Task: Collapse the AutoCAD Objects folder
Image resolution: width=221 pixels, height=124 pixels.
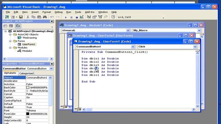Action: pyautogui.click(x=10, y=34)
